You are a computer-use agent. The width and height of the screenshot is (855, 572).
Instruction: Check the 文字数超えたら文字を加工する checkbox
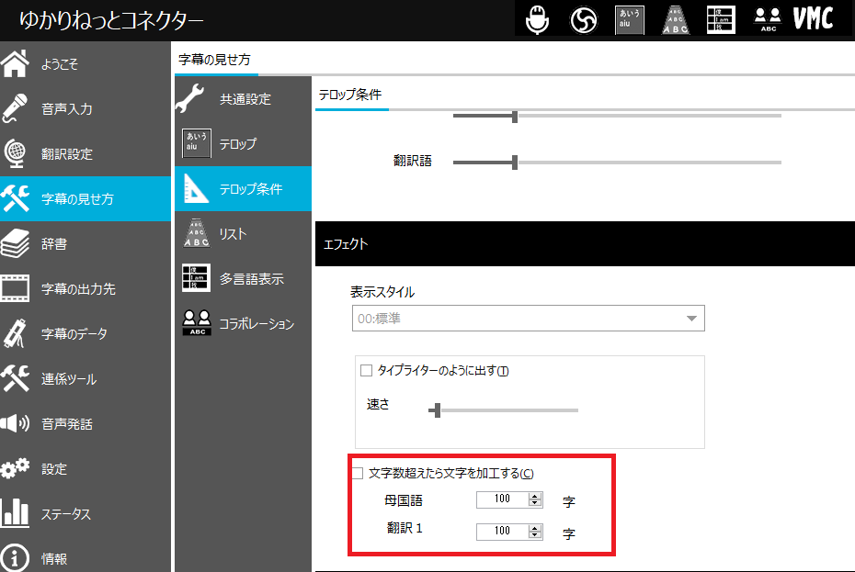click(x=358, y=474)
